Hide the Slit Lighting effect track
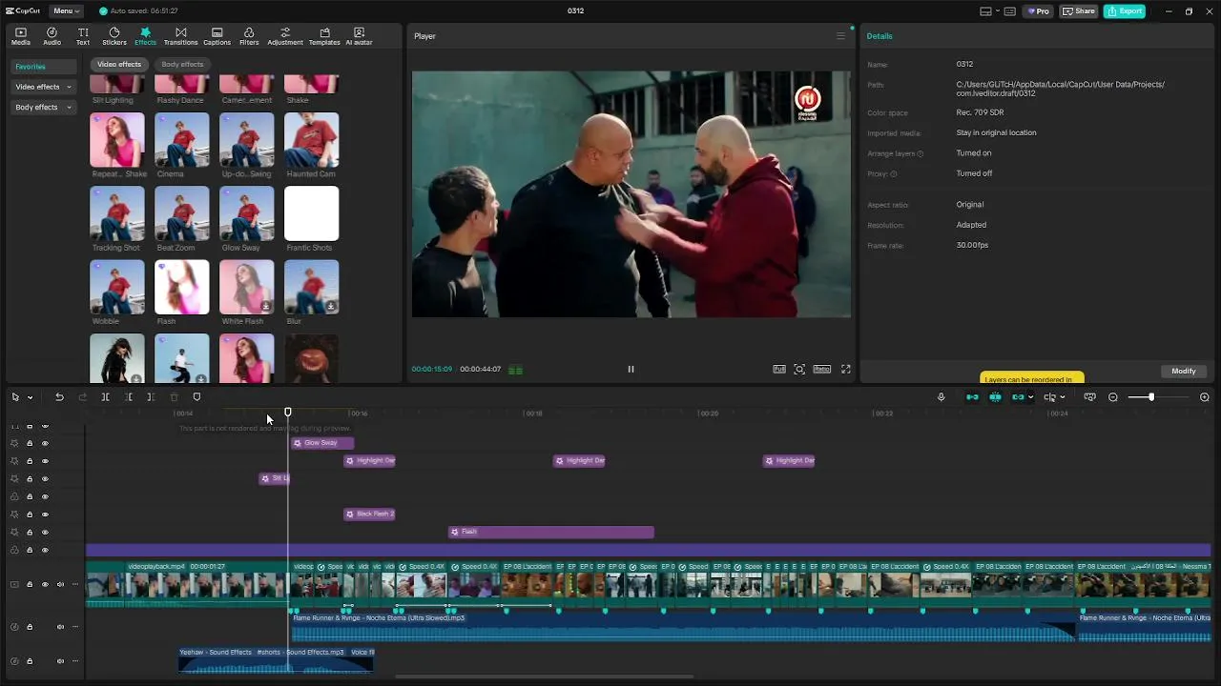Viewport: 1221px width, 686px height. coord(45,479)
